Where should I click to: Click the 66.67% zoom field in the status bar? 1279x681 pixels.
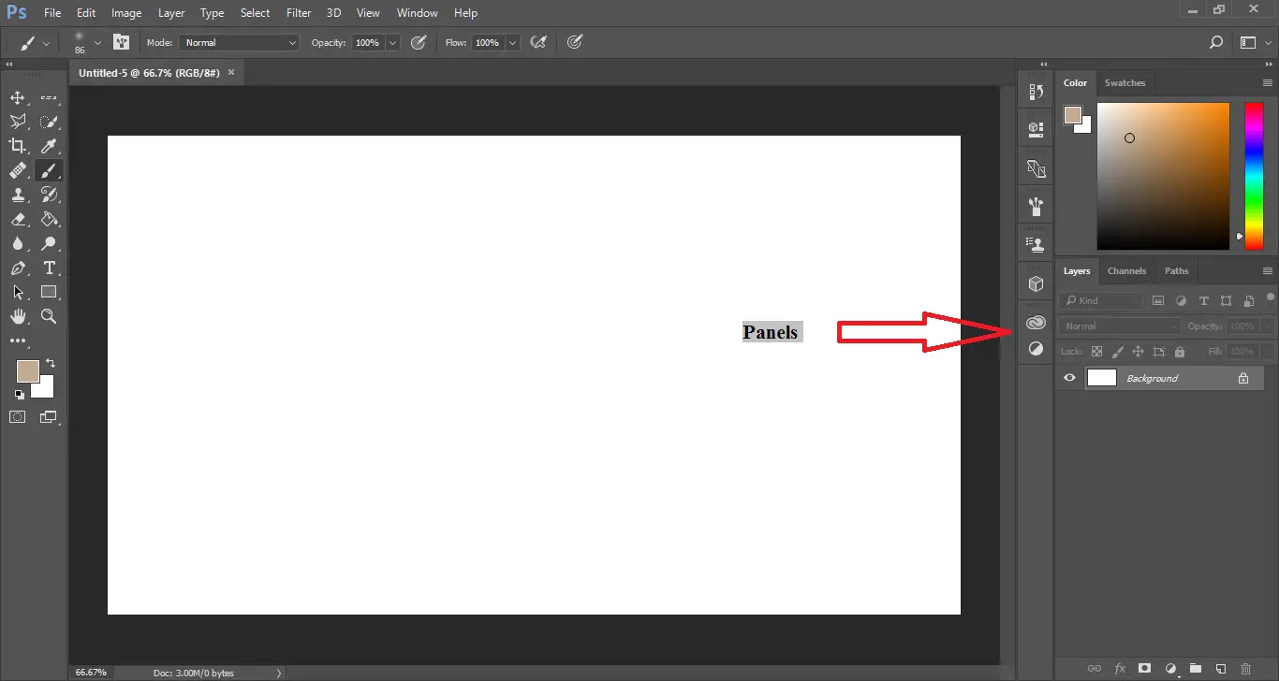[x=91, y=672]
